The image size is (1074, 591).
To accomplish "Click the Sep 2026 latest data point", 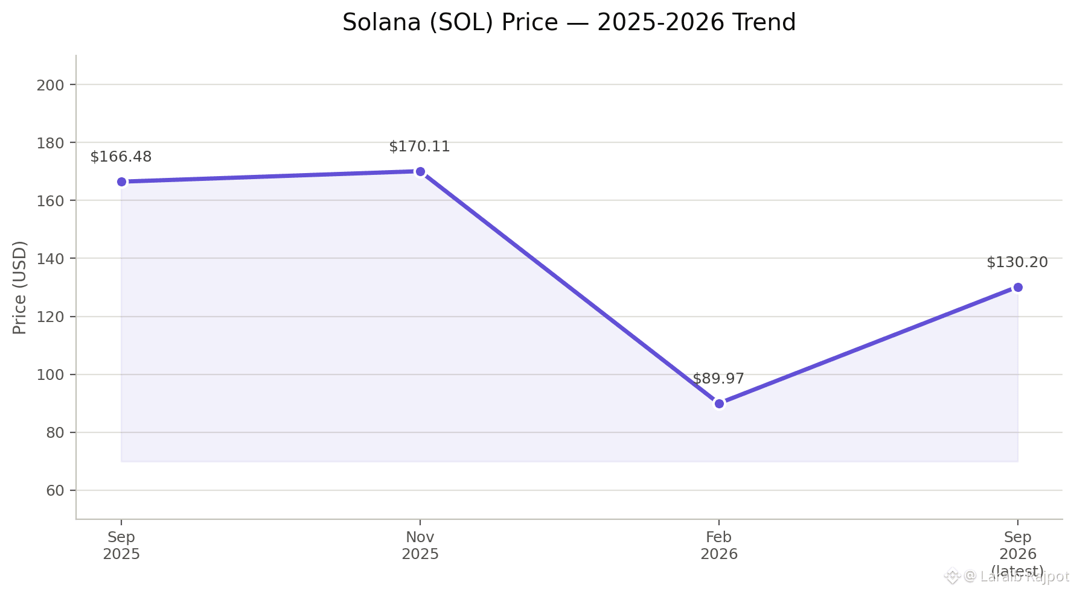I will tap(1018, 287).
